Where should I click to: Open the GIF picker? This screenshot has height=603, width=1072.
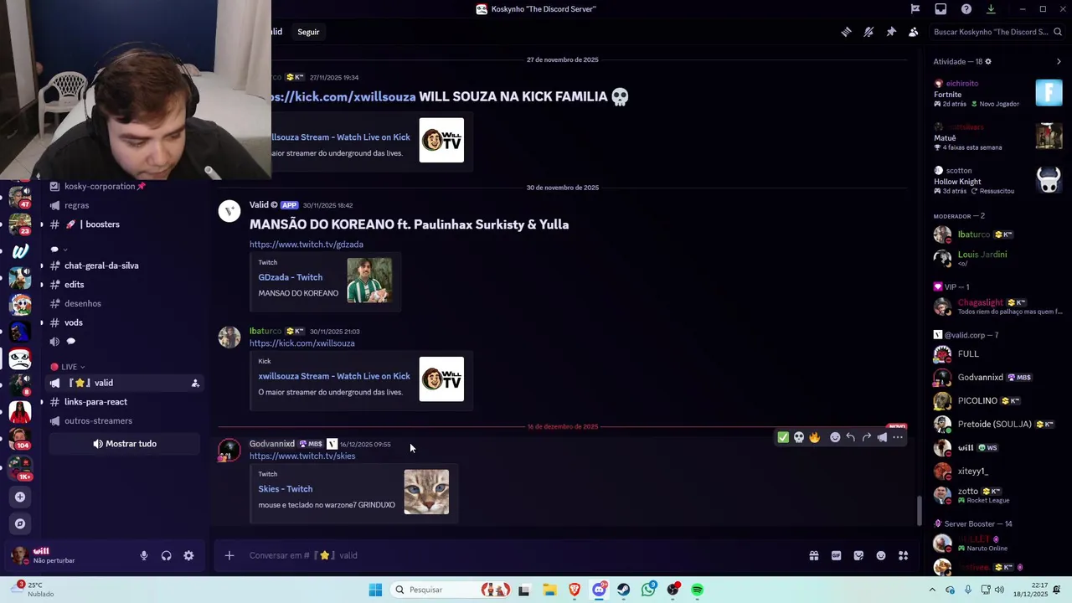[836, 555]
